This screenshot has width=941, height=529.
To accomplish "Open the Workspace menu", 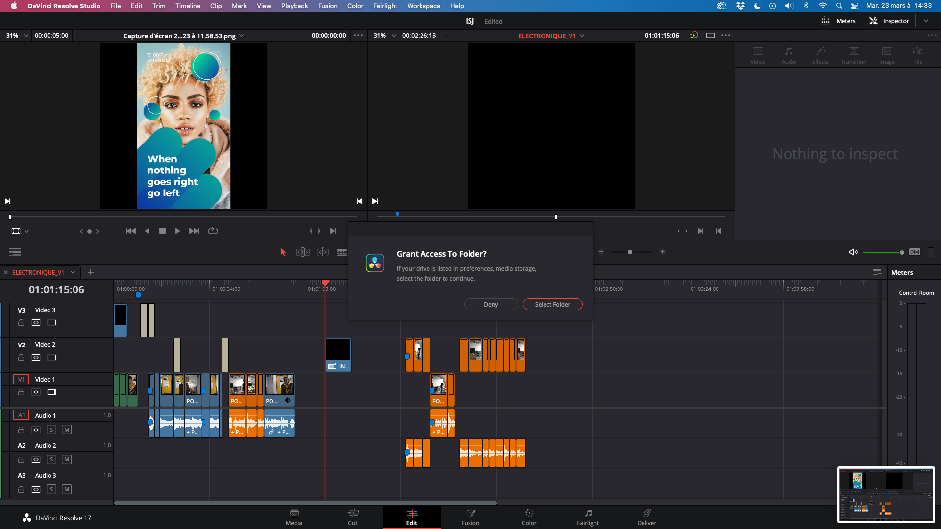I will pyautogui.click(x=423, y=6).
